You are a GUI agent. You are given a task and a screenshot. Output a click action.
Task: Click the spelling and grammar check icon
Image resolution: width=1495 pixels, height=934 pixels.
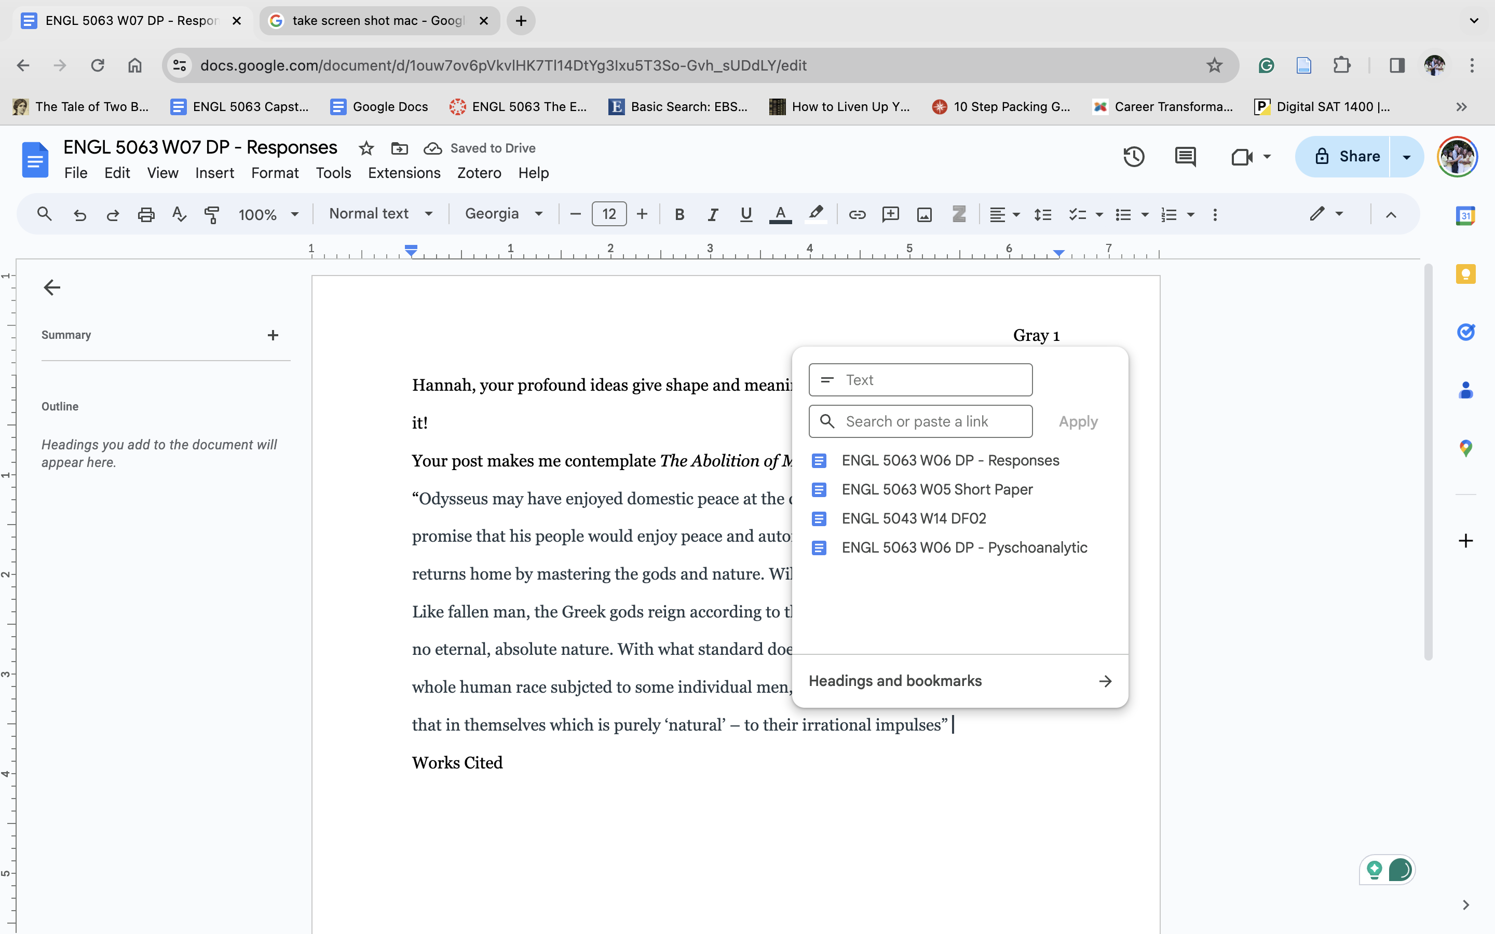179,214
